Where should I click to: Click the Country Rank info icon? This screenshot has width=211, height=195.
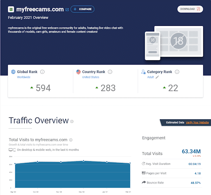(110, 72)
